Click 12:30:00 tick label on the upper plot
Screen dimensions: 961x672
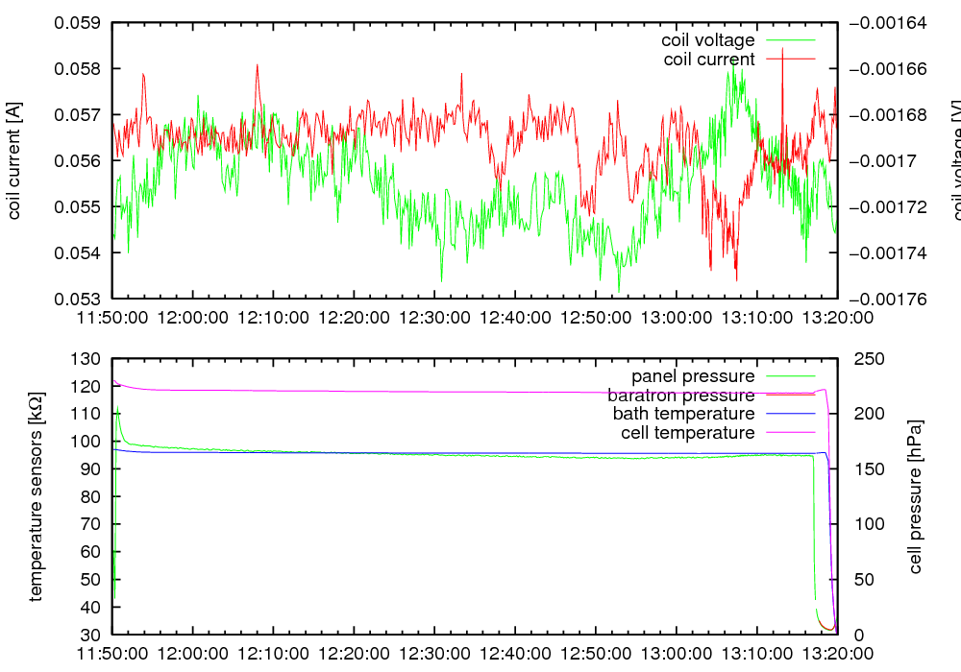434,316
